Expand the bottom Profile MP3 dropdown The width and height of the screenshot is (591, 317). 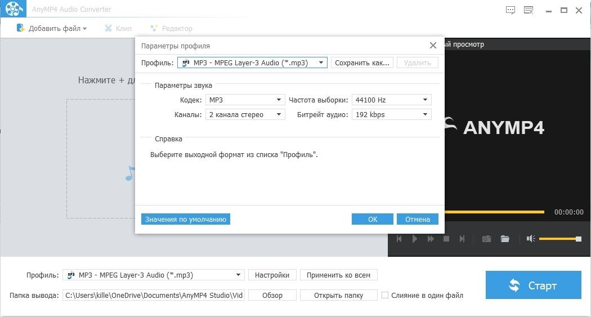[x=154, y=275]
